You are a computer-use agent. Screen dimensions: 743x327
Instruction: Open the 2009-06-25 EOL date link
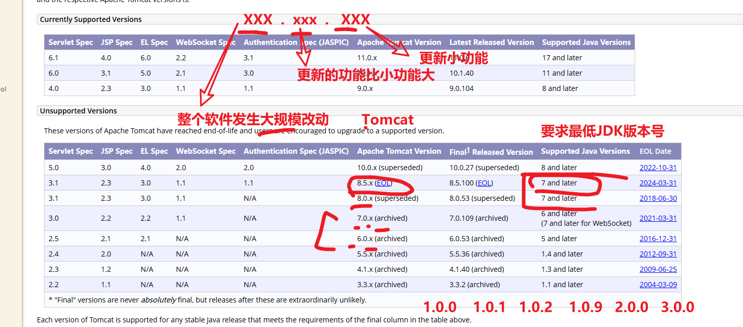(x=658, y=269)
